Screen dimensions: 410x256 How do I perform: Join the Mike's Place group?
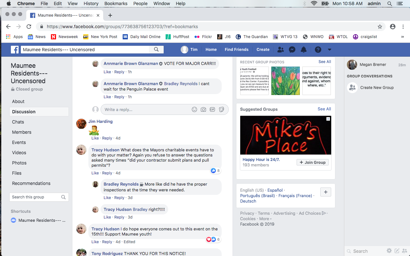[312, 162]
